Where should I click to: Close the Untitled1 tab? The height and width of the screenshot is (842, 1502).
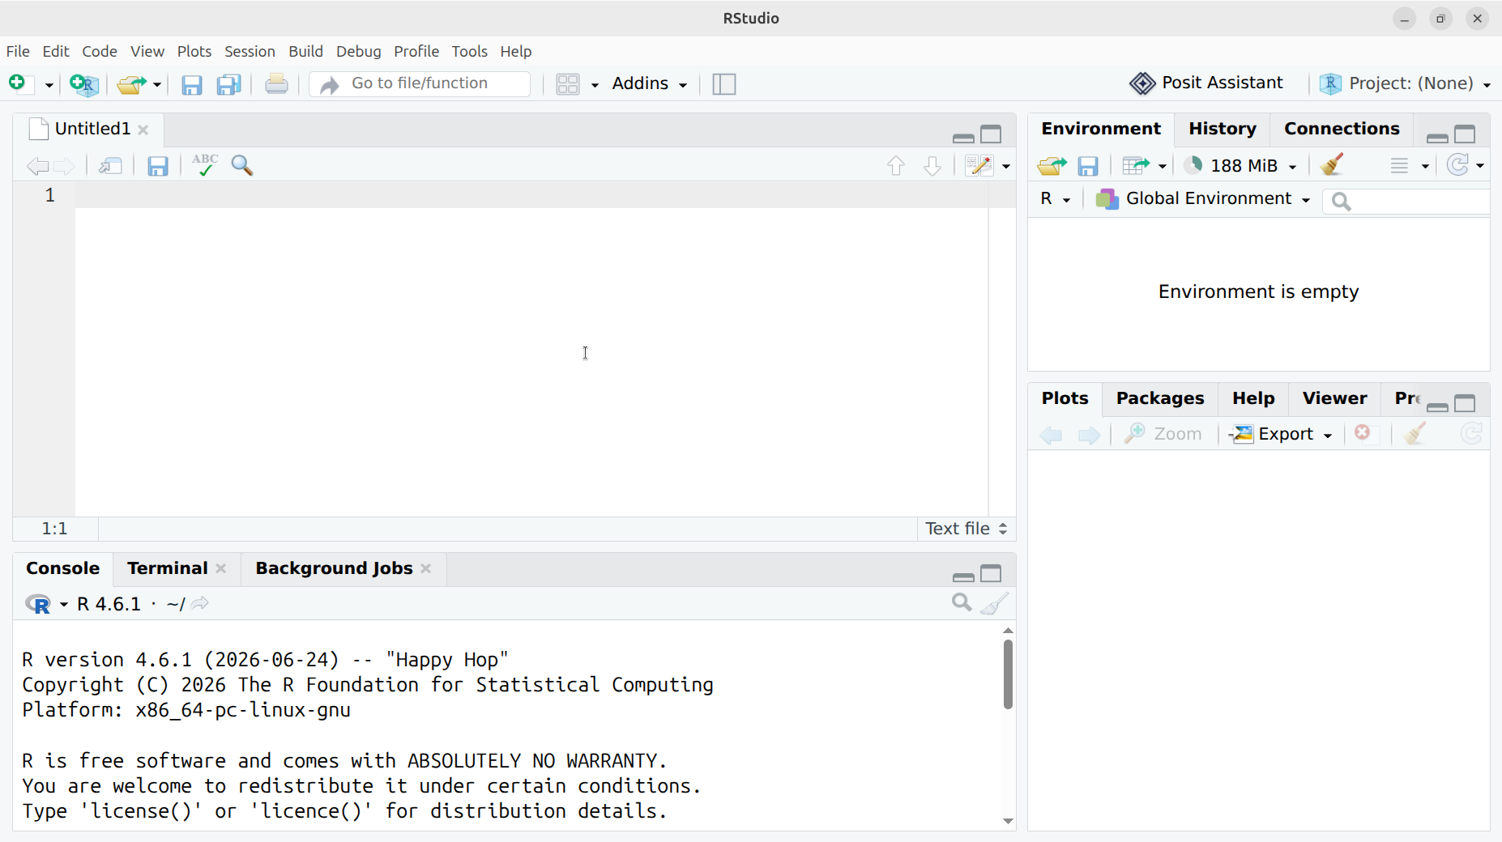pos(143,130)
